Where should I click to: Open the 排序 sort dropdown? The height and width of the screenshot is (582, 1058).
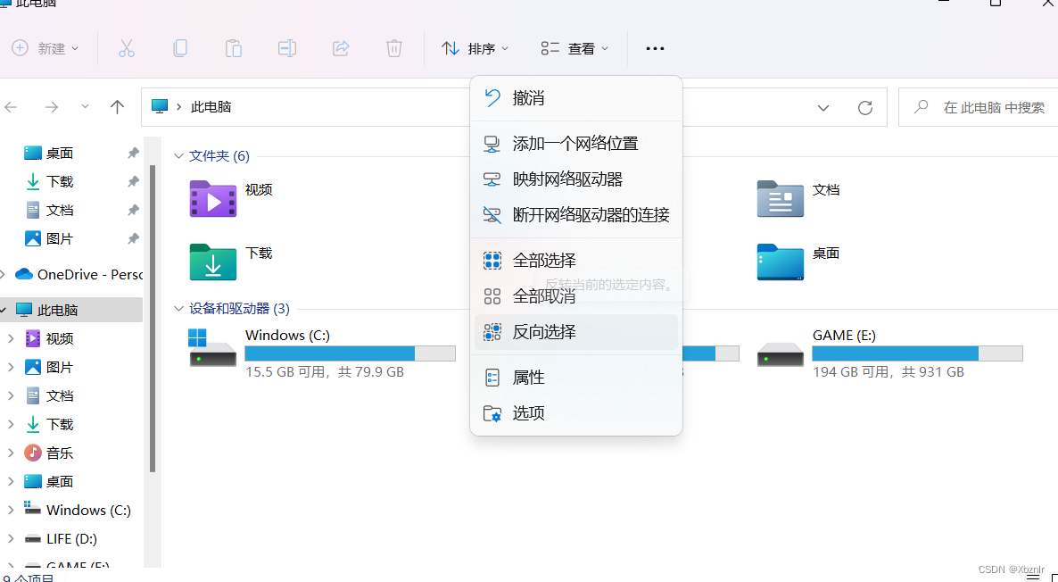[x=475, y=48]
